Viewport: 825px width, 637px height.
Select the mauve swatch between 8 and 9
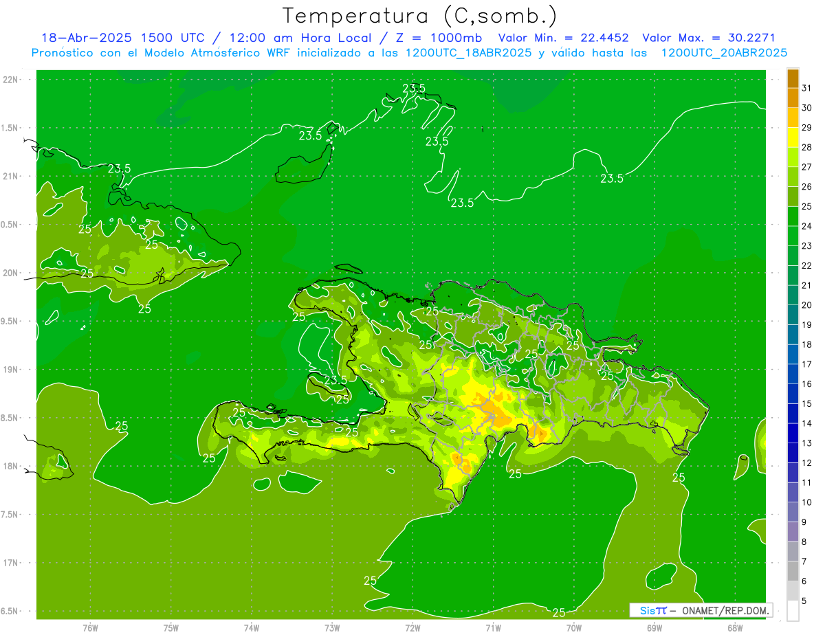coord(793,532)
